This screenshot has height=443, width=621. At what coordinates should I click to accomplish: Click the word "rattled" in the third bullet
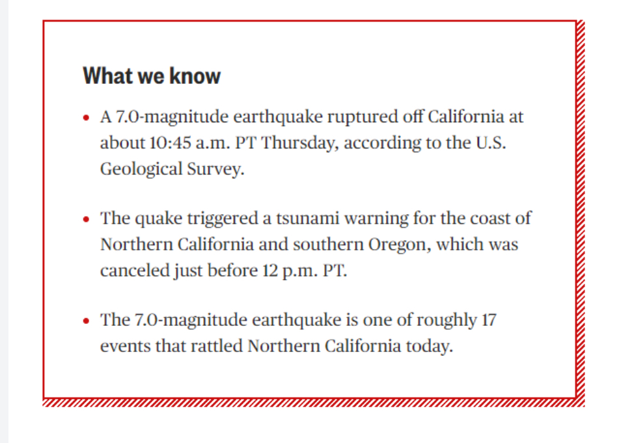[217, 346]
